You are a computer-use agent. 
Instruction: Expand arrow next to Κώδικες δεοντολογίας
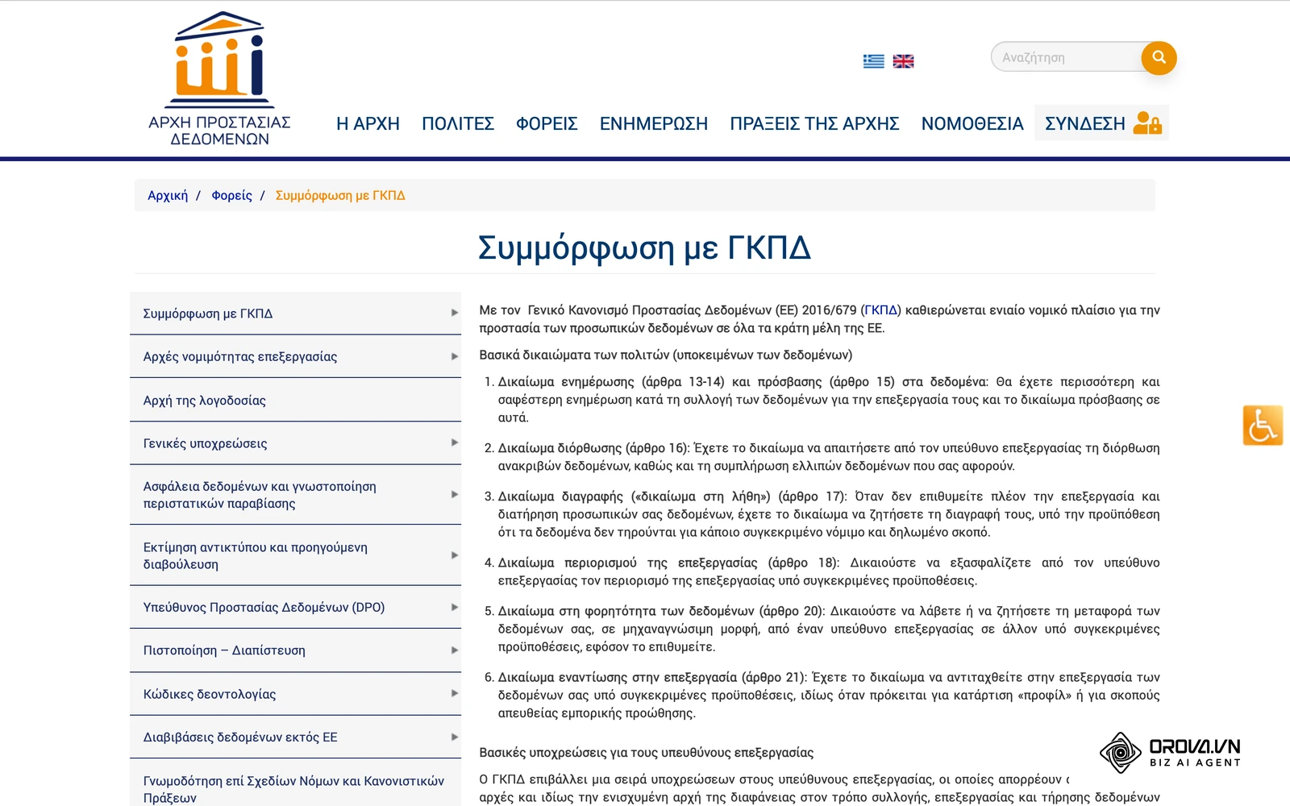(455, 693)
